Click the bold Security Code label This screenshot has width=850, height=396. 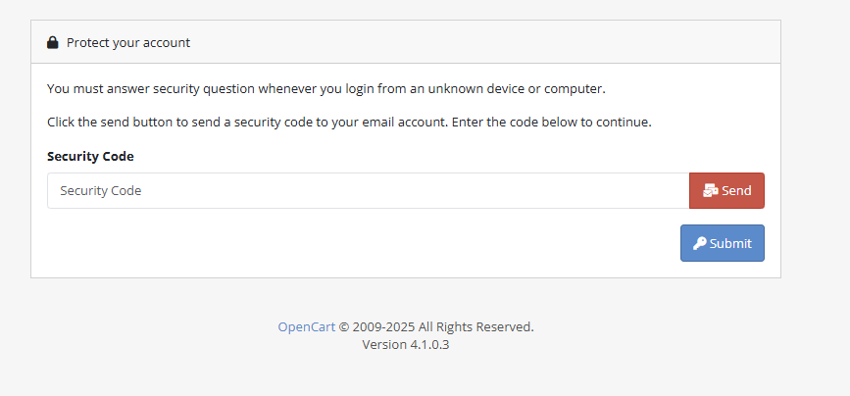click(90, 156)
